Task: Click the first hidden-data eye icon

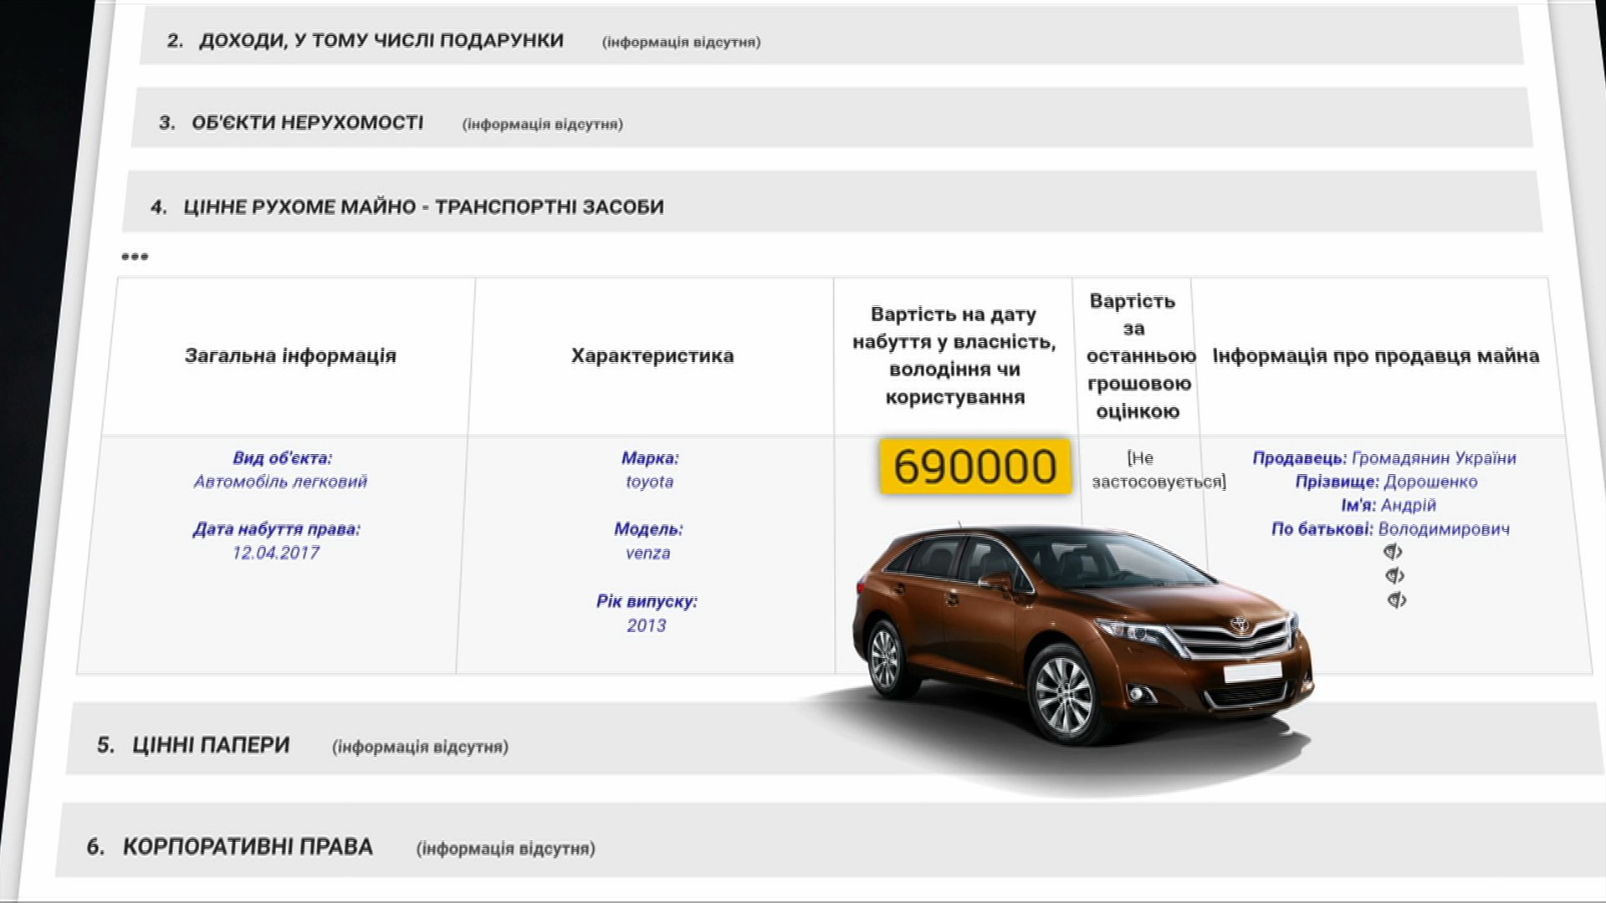Action: pos(1392,552)
